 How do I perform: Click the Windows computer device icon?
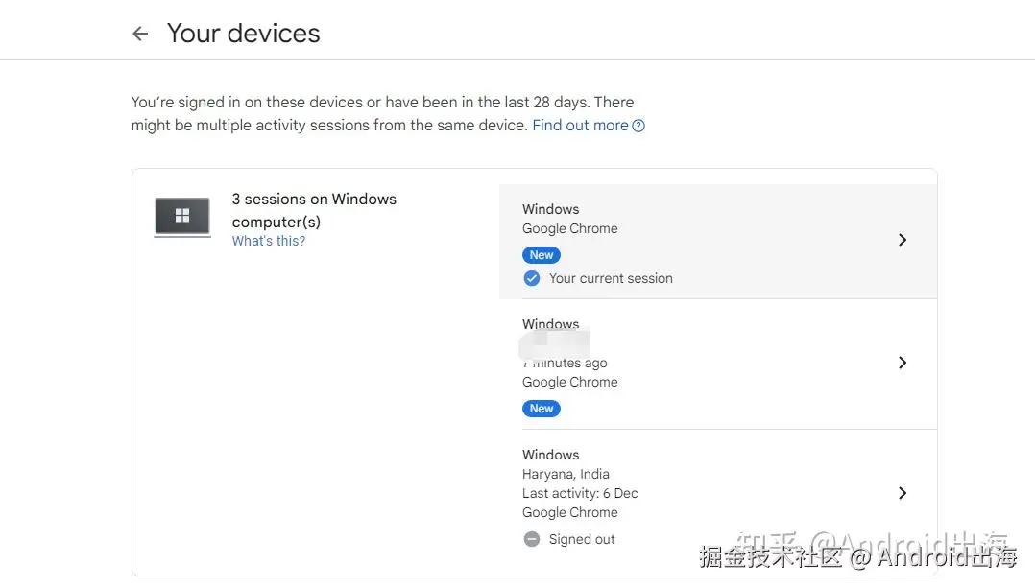[182, 217]
